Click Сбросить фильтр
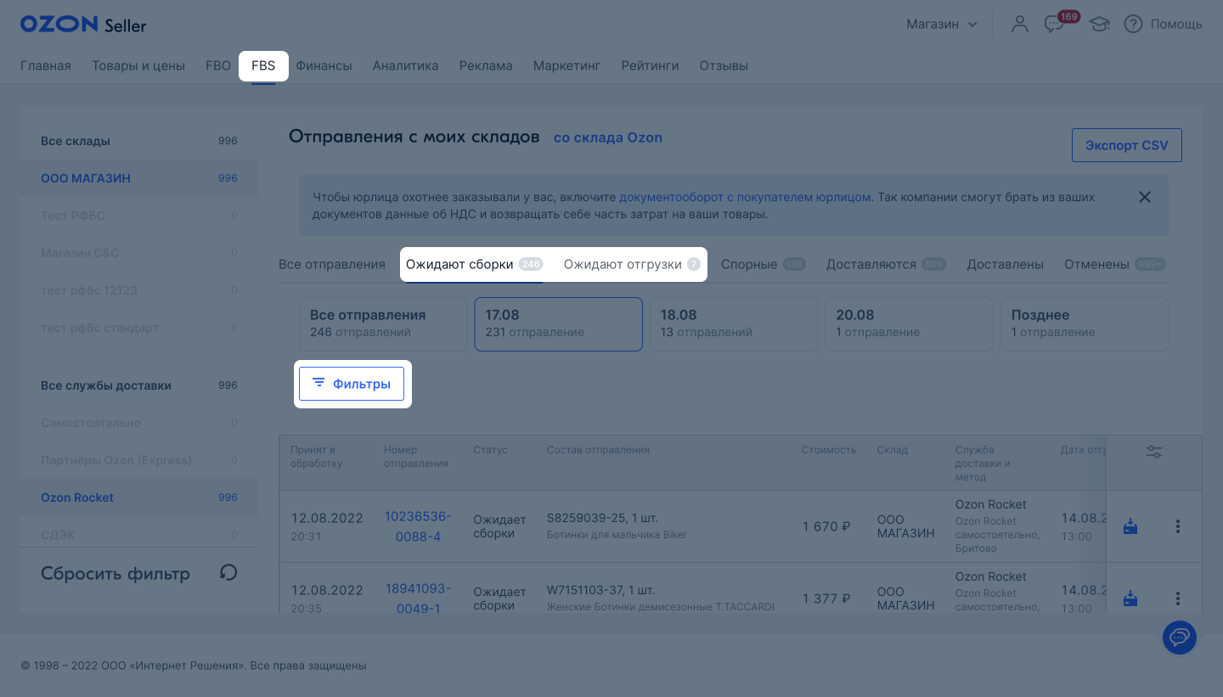 pos(116,573)
